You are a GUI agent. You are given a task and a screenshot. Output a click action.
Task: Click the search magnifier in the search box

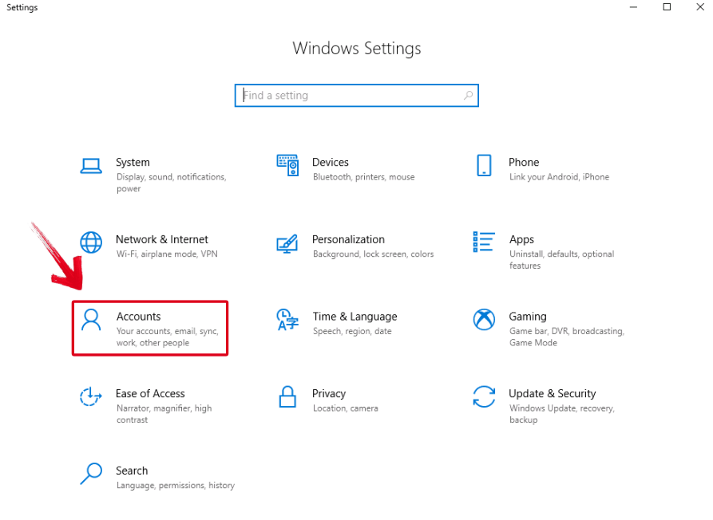point(468,95)
